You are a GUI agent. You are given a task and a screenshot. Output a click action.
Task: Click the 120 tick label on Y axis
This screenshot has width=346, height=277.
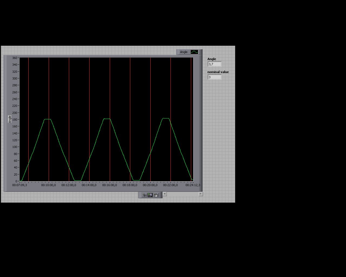tap(15, 140)
